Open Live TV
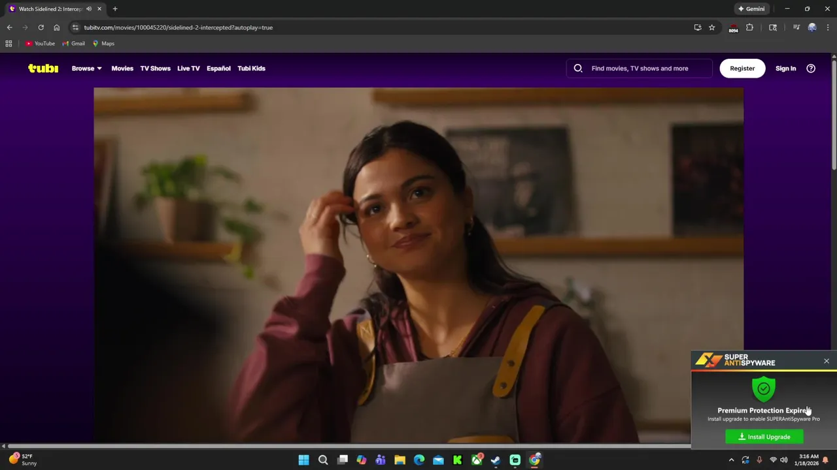This screenshot has height=470, width=837. pyautogui.click(x=188, y=68)
